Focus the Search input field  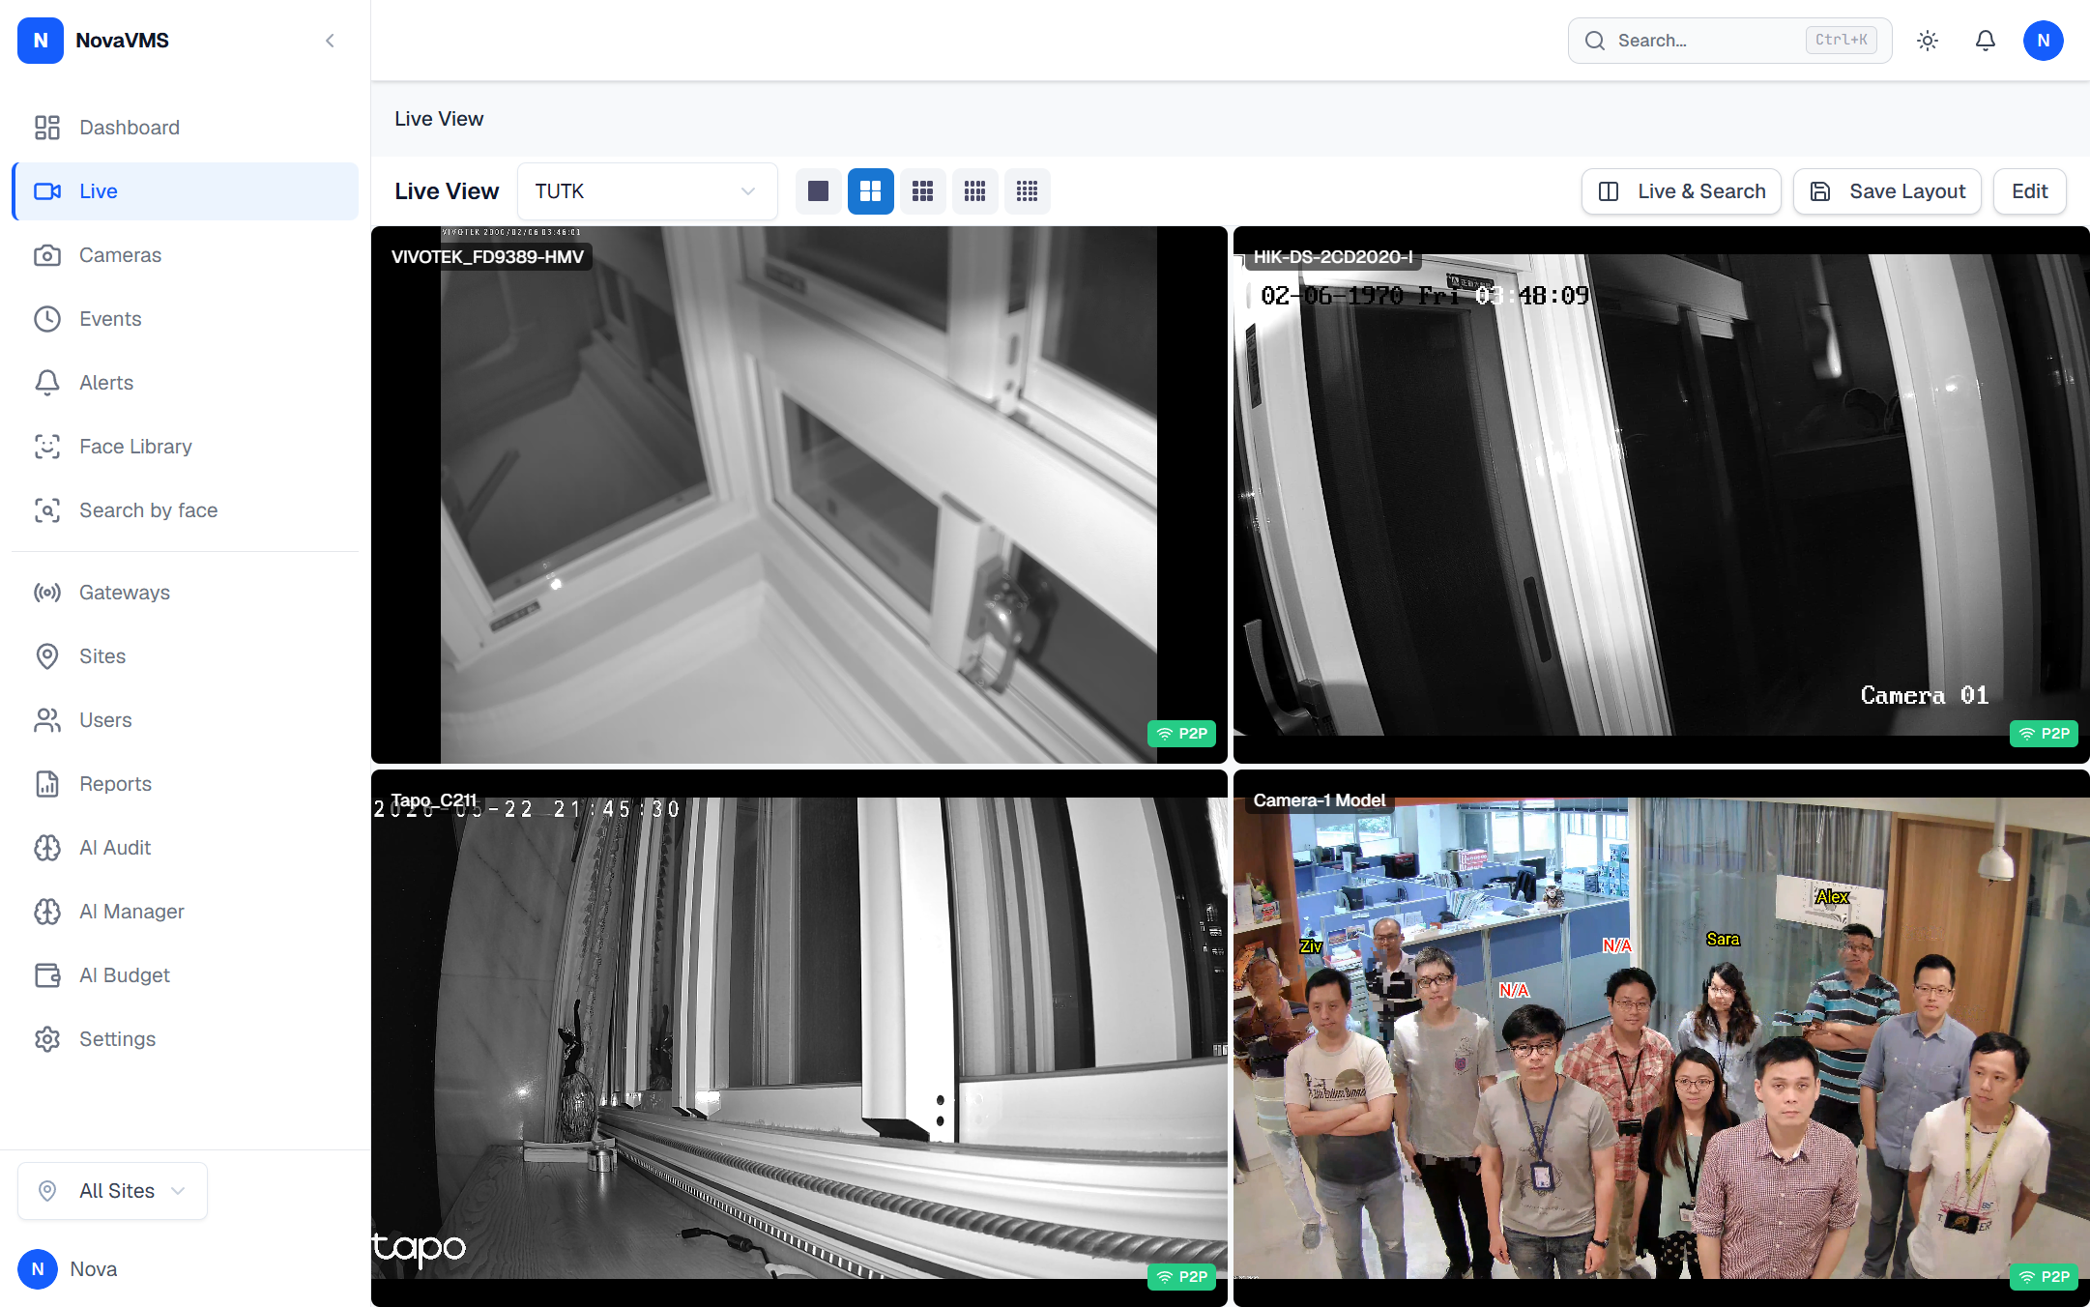(1729, 41)
